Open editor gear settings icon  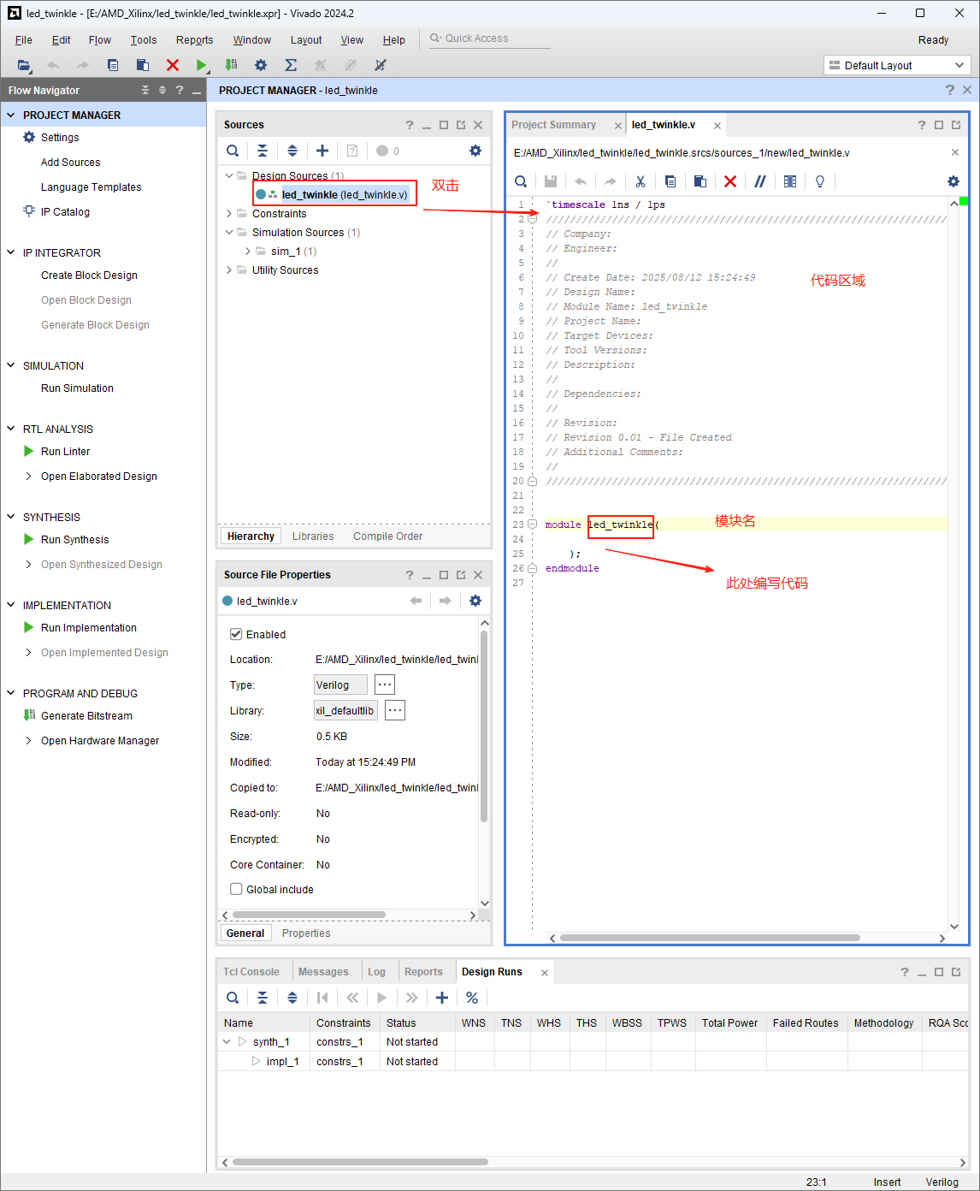953,181
